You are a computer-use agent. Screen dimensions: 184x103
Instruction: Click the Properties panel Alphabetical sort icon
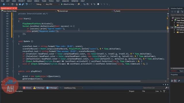coord(175,81)
